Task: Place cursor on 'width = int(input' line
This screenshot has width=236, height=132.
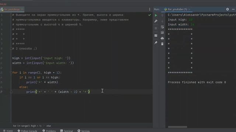Action: (43, 63)
